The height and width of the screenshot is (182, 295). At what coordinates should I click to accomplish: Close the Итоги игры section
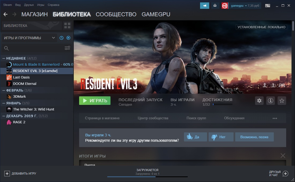[x=283, y=155]
